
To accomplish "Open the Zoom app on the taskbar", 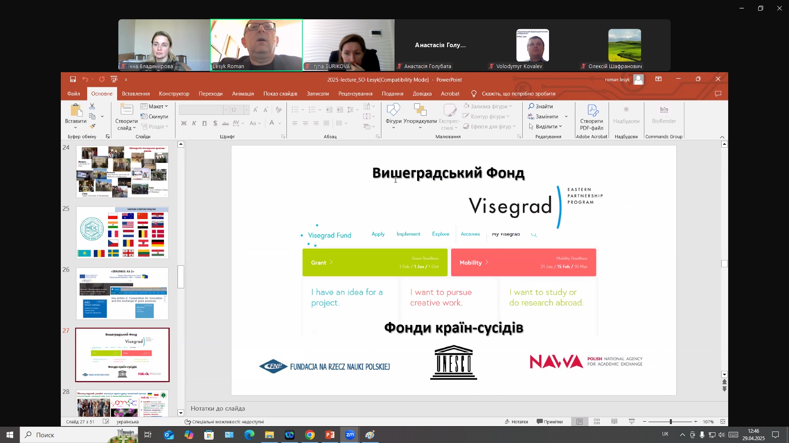I will click(350, 435).
